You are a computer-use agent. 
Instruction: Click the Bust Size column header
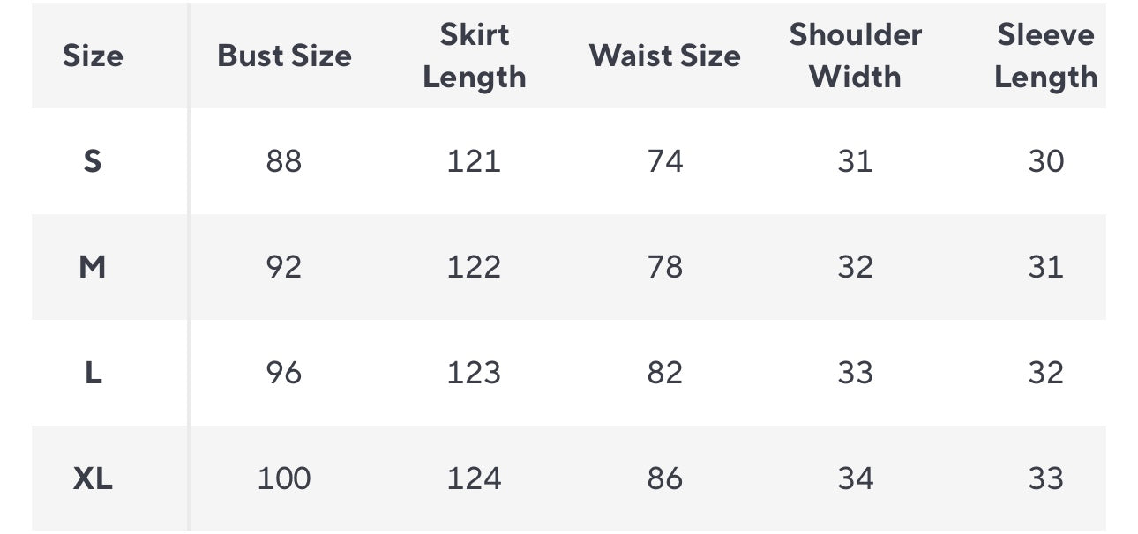pyautogui.click(x=284, y=56)
